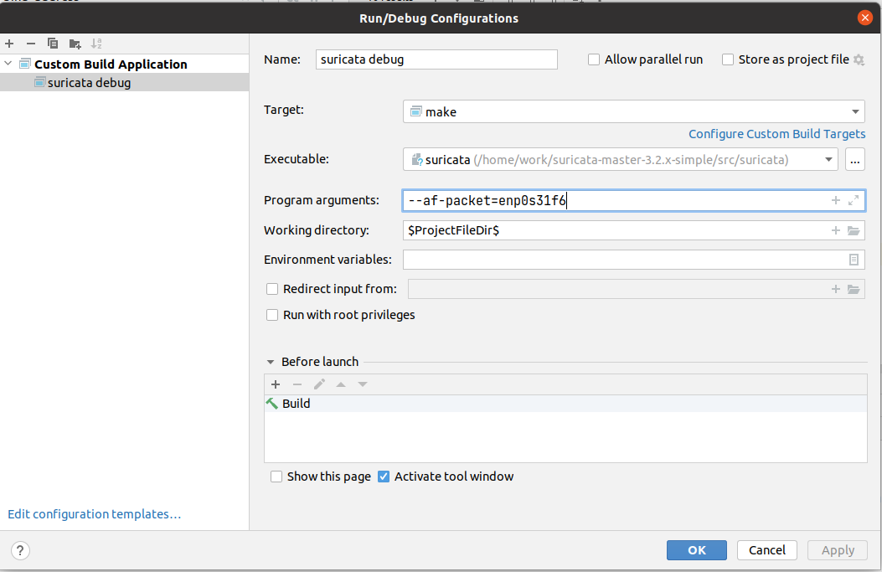The image size is (882, 572).
Task: Open Configure Custom Build Targets link
Action: (x=776, y=134)
